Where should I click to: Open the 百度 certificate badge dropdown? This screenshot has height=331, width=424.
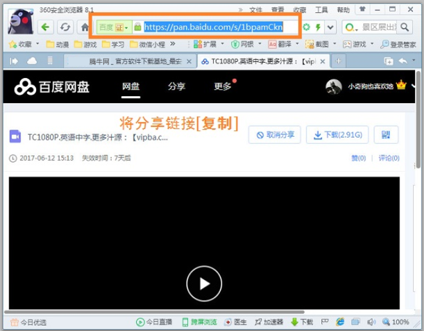click(x=114, y=27)
